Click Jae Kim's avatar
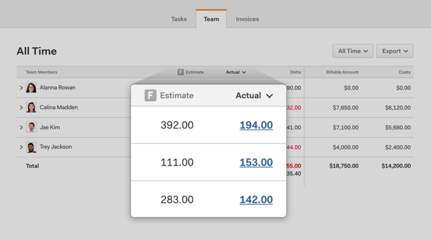The image size is (431, 239). pos(31,127)
